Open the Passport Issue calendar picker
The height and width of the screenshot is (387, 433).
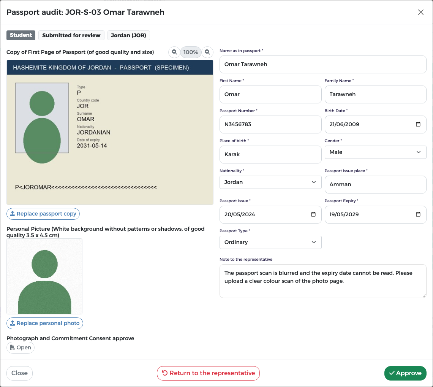[313, 214]
